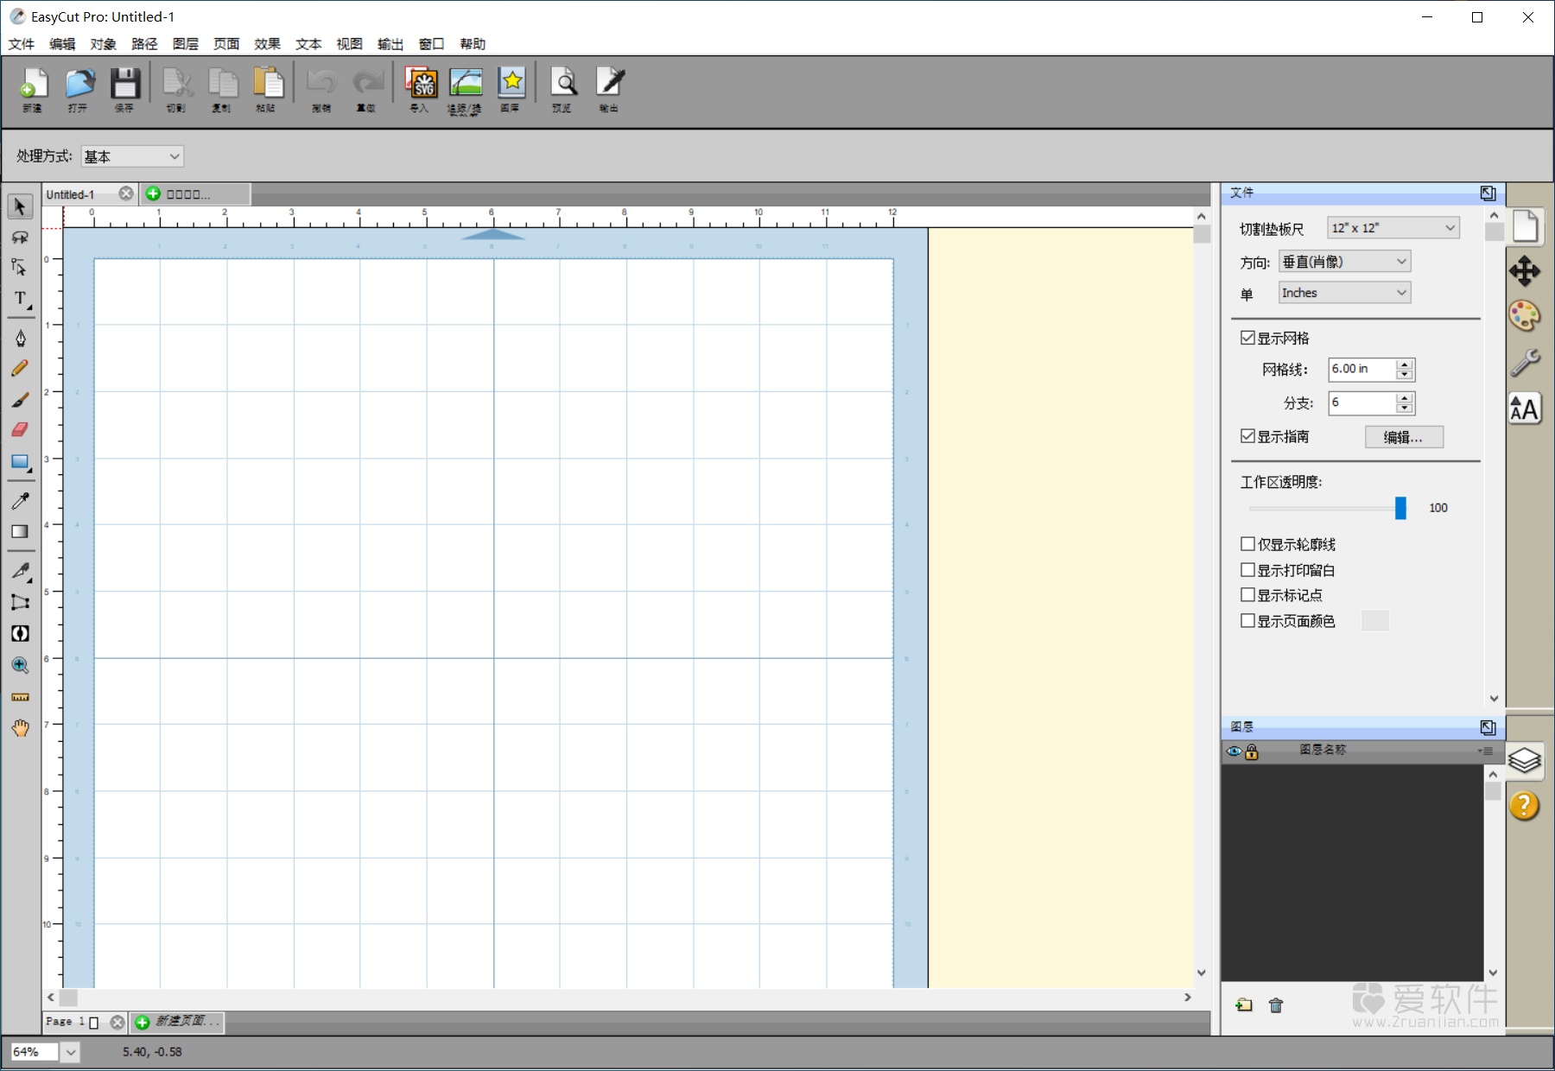Open the 切割垫板尺 size dropdown
Viewport: 1555px width, 1071px height.
pyautogui.click(x=1391, y=227)
